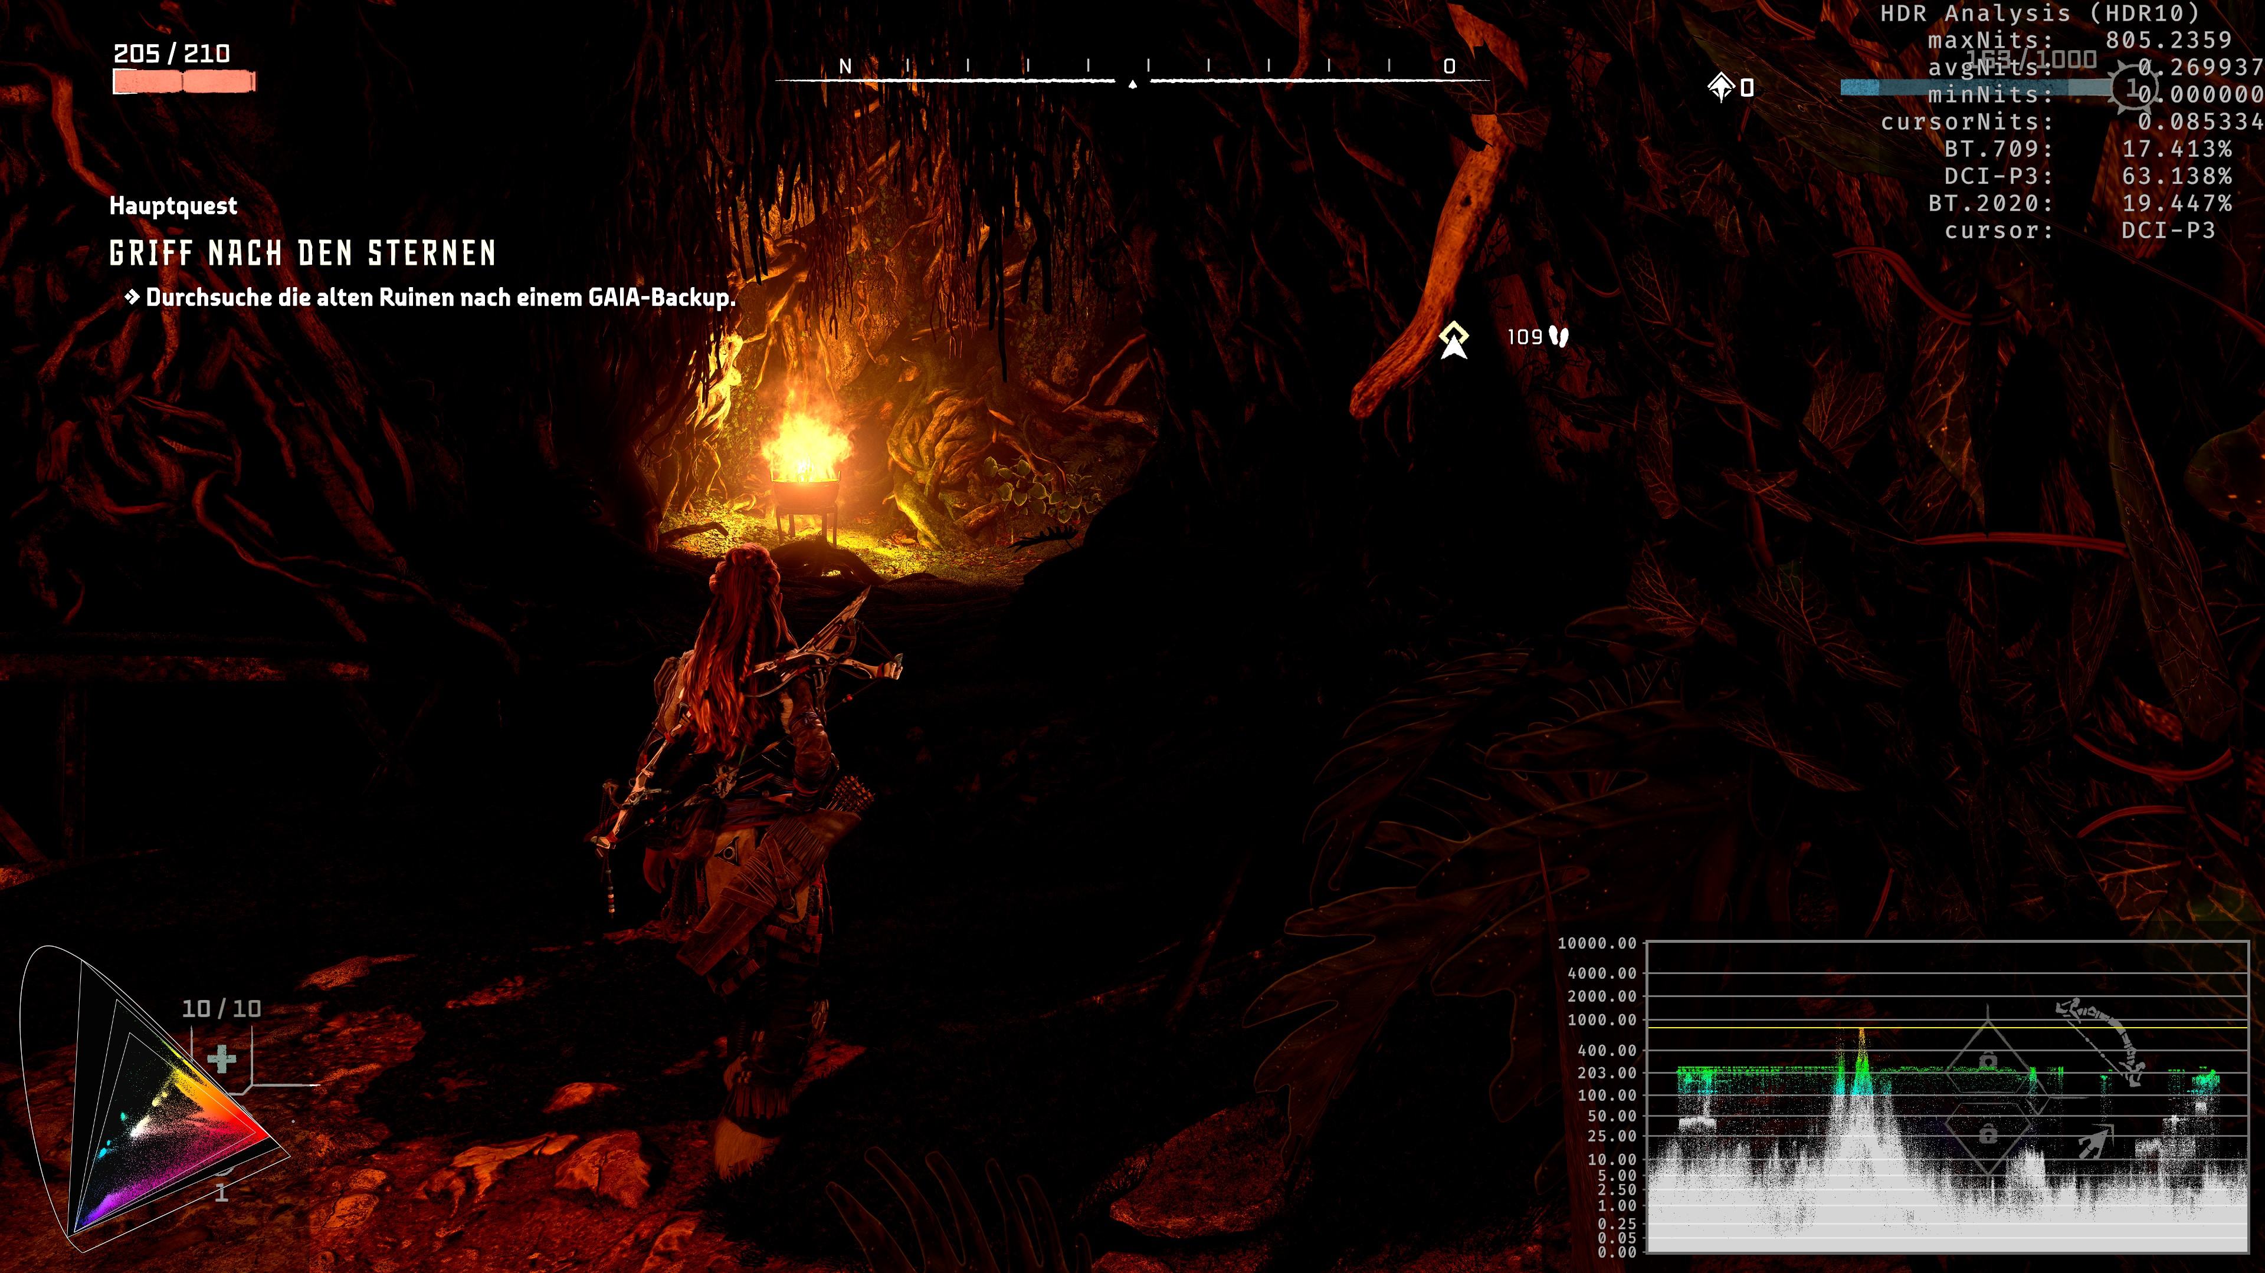Screen dimensions: 2265x1273
Task: Click the red health bar
Action: 183,82
